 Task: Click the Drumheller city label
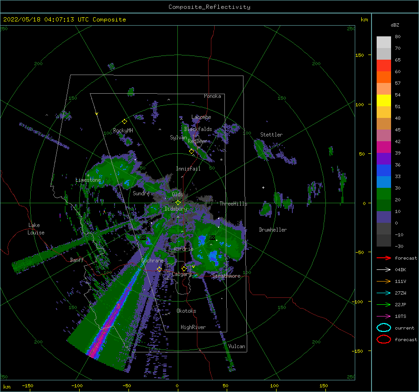coord(273,230)
